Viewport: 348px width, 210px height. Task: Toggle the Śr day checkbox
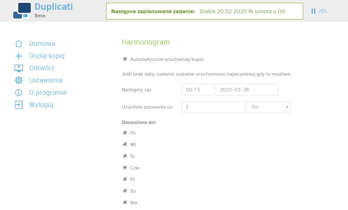[x=125, y=156]
